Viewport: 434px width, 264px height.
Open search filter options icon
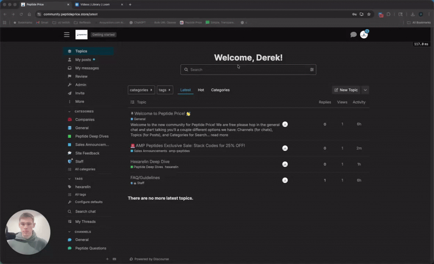point(312,70)
